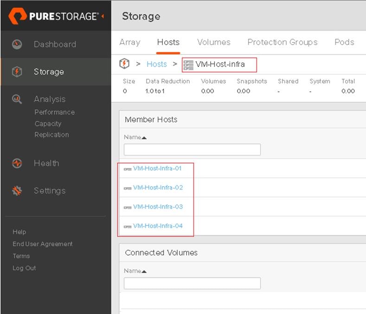Click the Member Hosts name filter field
366x314 pixels.
pyautogui.click(x=192, y=150)
